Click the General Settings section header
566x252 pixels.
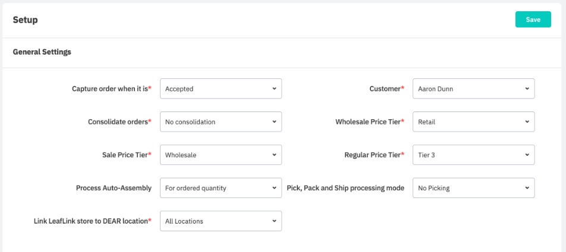coord(42,52)
